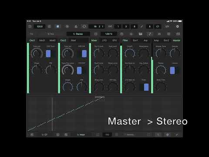
Task: Switch to the Mixer tab
Action: [x=94, y=41]
